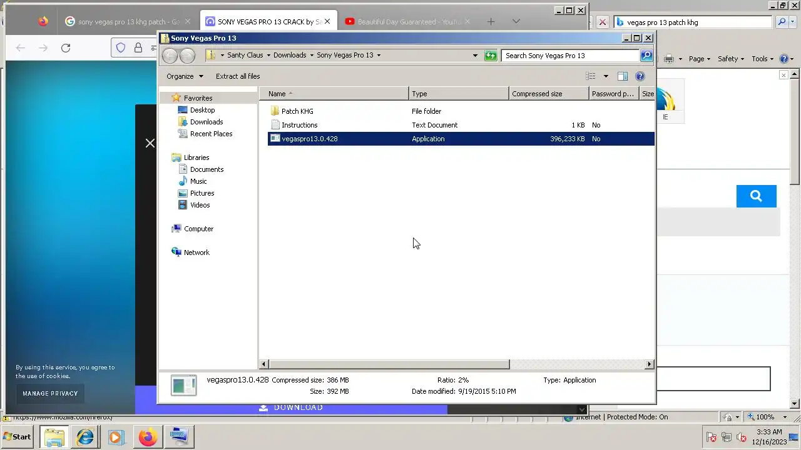
Task: Click Explorer search input field
Action: (x=571, y=56)
